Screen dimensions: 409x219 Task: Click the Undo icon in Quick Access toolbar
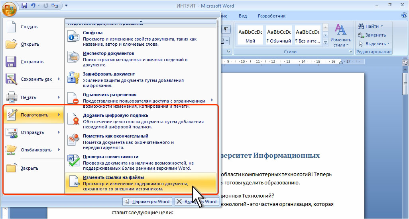click(33, 5)
